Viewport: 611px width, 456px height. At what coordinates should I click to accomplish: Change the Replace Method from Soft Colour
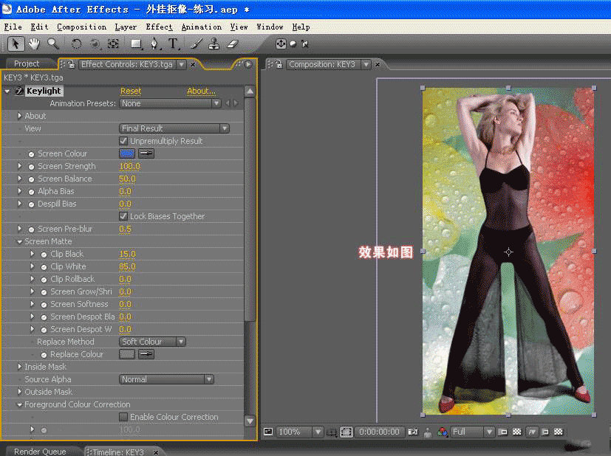click(152, 342)
